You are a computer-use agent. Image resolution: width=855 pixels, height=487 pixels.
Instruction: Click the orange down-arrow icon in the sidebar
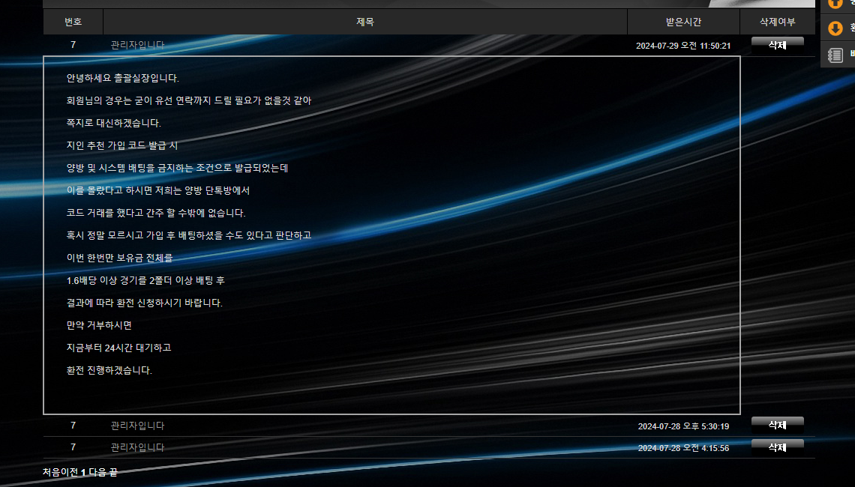click(x=835, y=28)
